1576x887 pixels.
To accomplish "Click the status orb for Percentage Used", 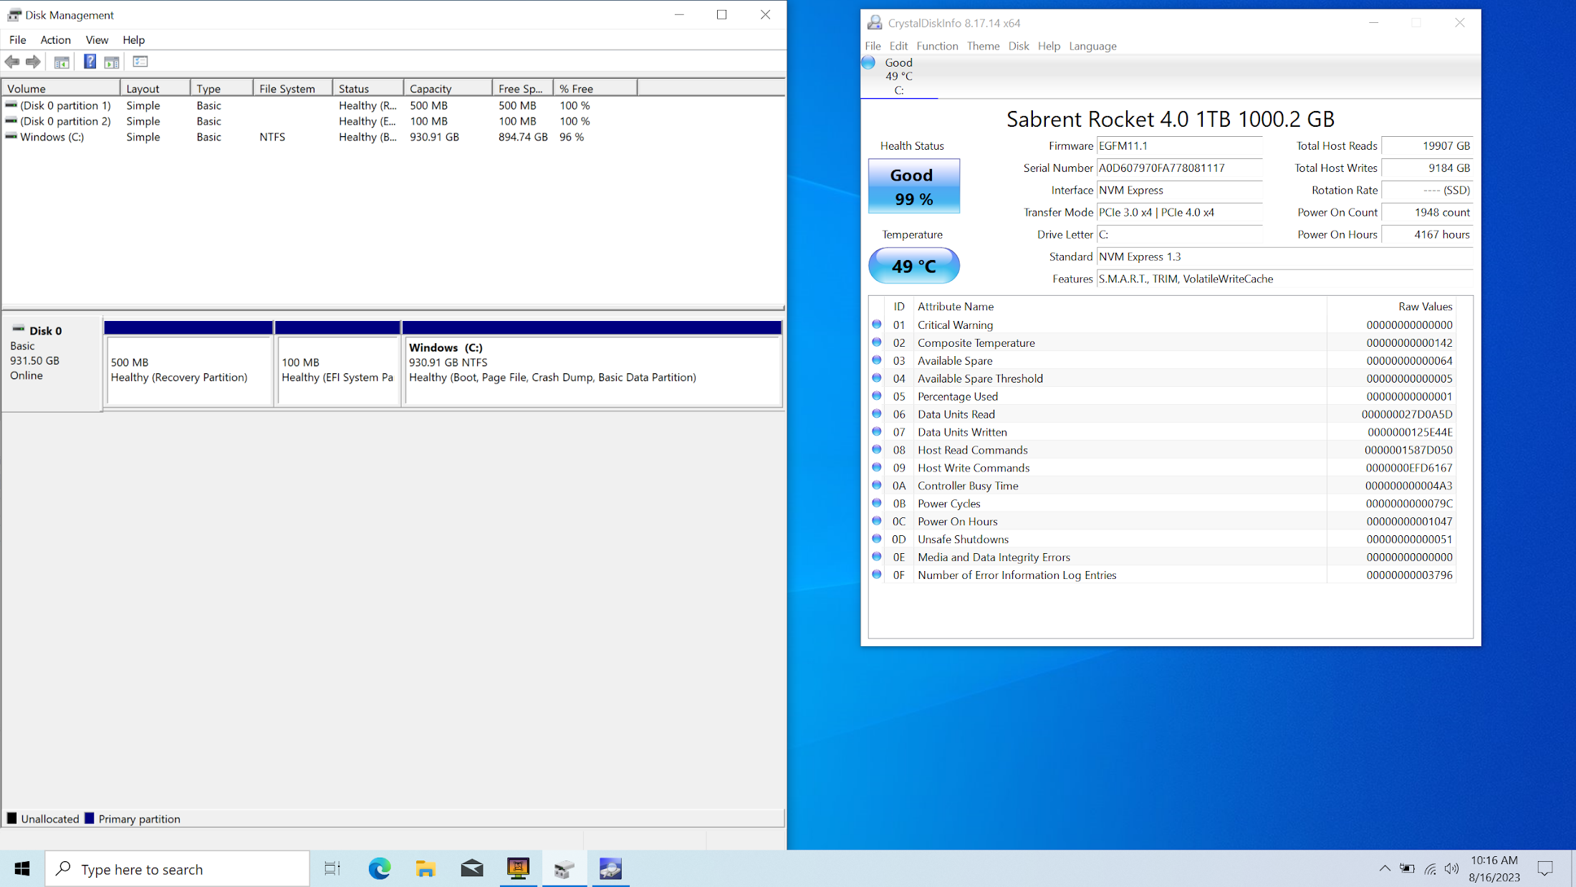I will click(x=876, y=396).
